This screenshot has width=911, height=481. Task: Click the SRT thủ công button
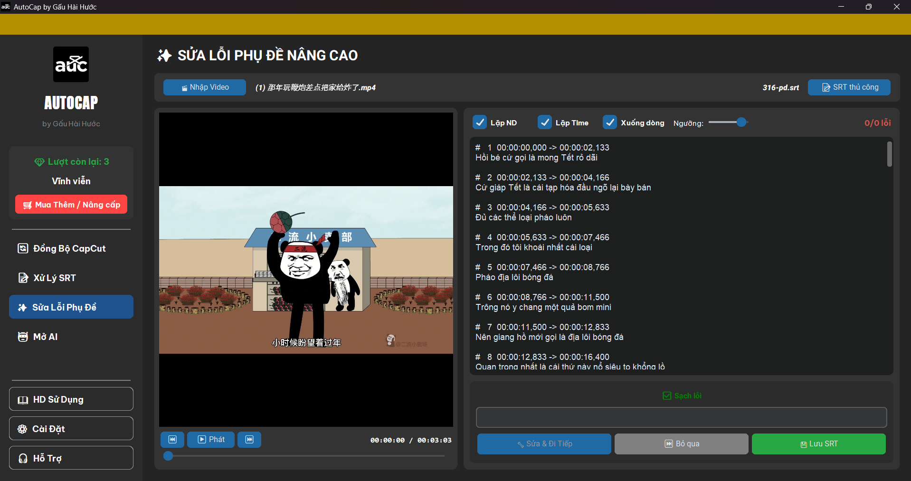[x=849, y=87]
